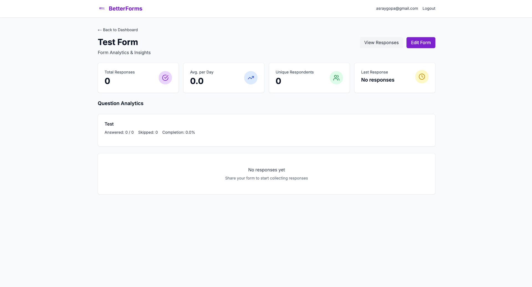Image resolution: width=532 pixels, height=287 pixels.
Task: Click the Edit Form button
Action: click(x=421, y=43)
